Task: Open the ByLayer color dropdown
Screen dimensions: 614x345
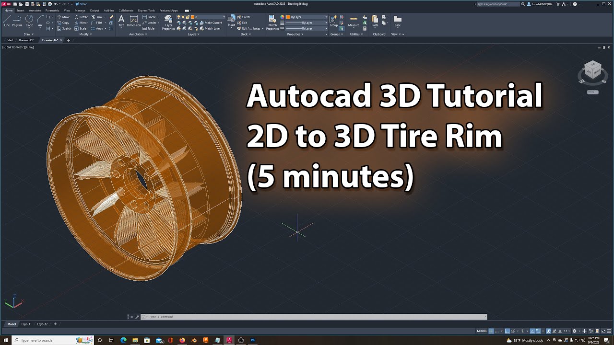Action: (x=306, y=17)
